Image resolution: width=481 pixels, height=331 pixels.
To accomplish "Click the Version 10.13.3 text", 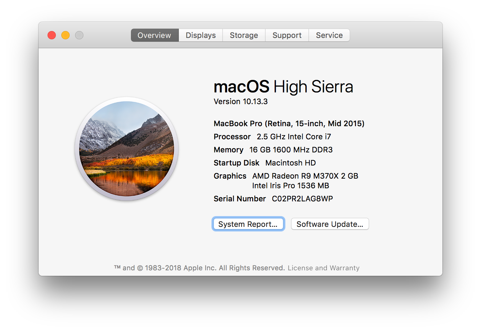I will [x=240, y=101].
